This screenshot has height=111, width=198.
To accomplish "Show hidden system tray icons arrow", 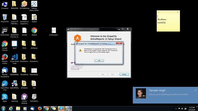I will 176,109.
